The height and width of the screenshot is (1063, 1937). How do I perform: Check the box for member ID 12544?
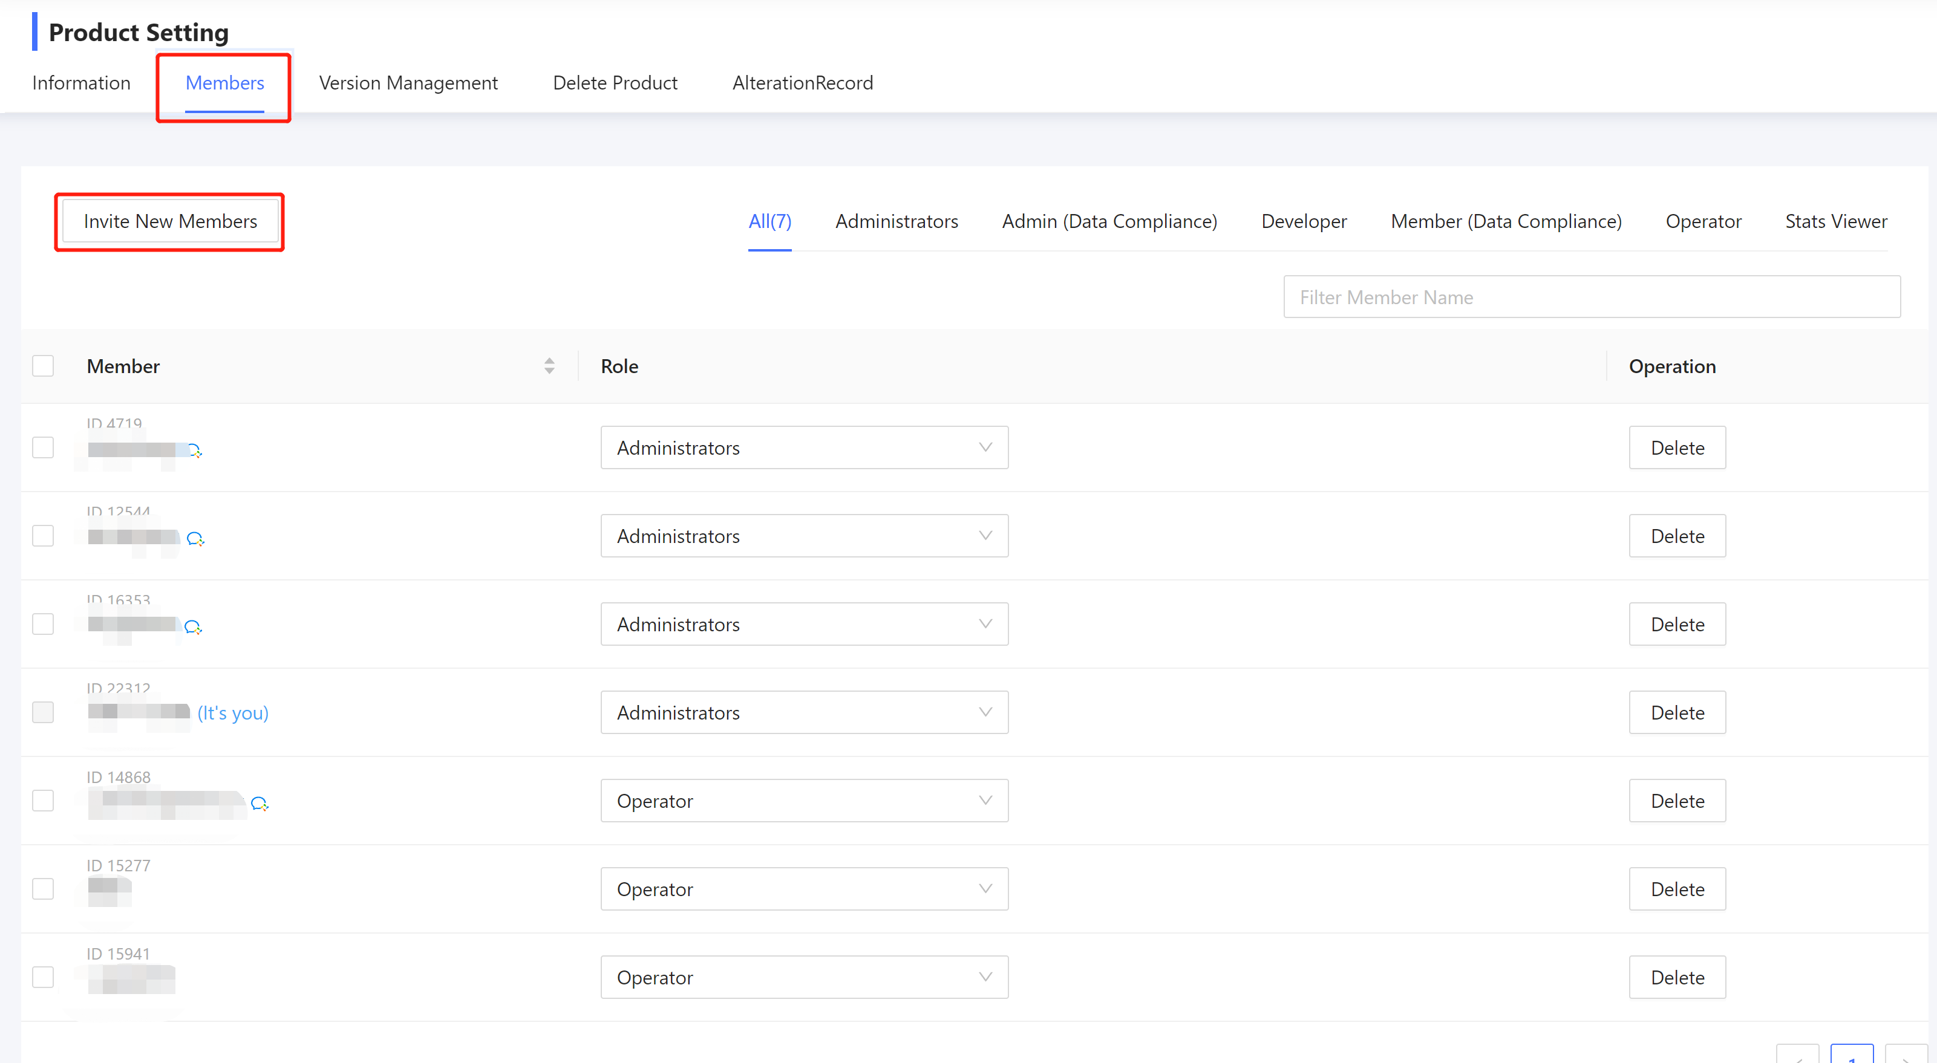tap(43, 535)
